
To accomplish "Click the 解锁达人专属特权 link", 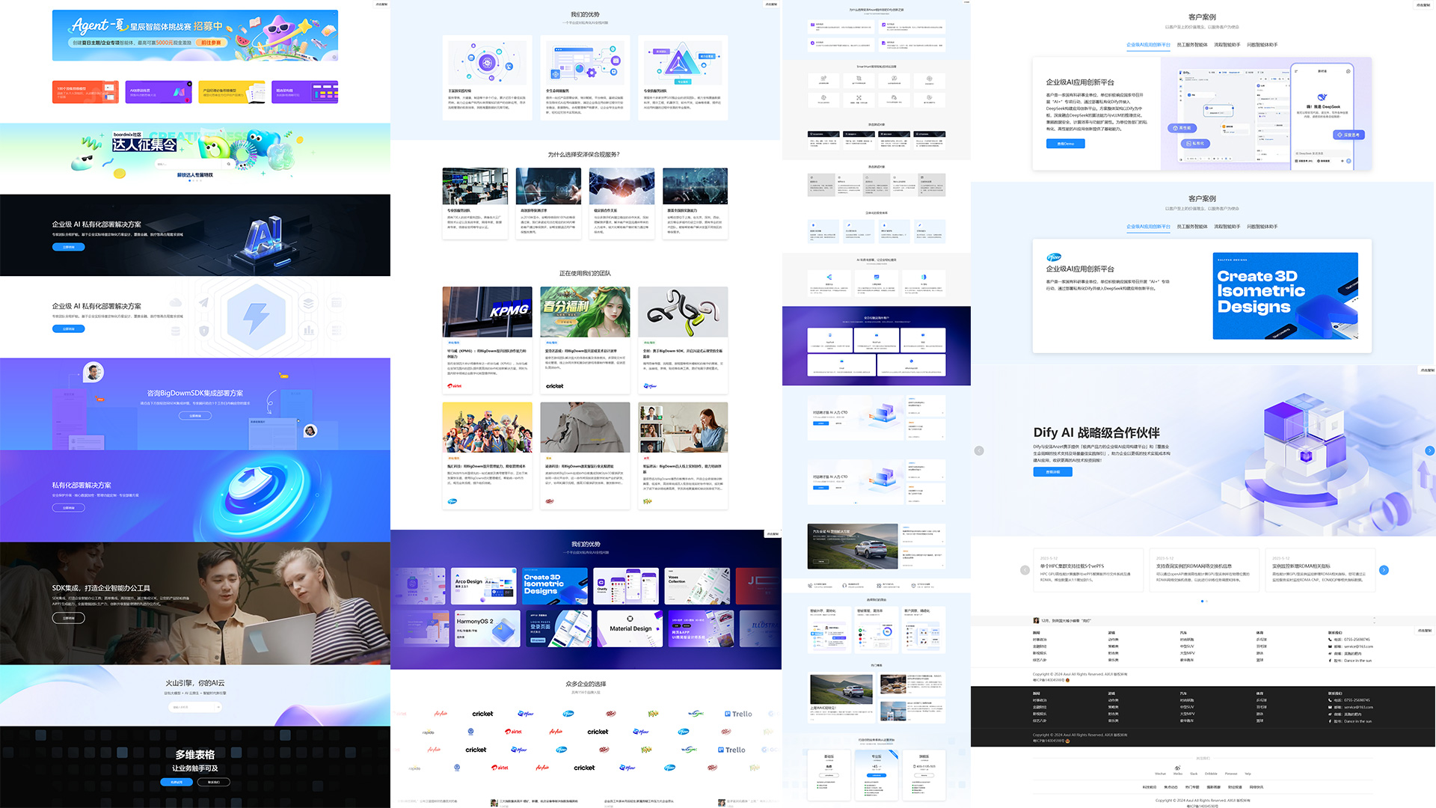I will (x=194, y=175).
